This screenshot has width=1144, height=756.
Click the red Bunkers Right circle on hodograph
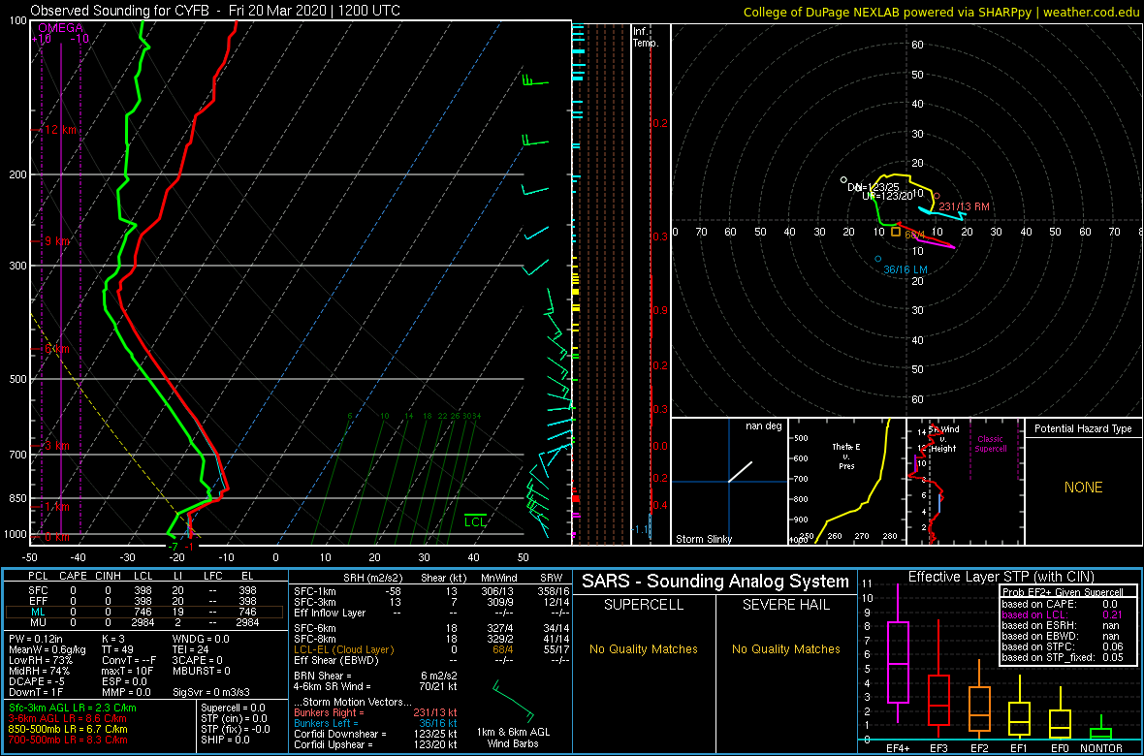tap(937, 196)
